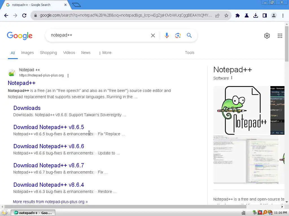Click scroll-right arrow on horizontal scrollbar
The width and height of the screenshot is (289, 216).
coord(282,207)
